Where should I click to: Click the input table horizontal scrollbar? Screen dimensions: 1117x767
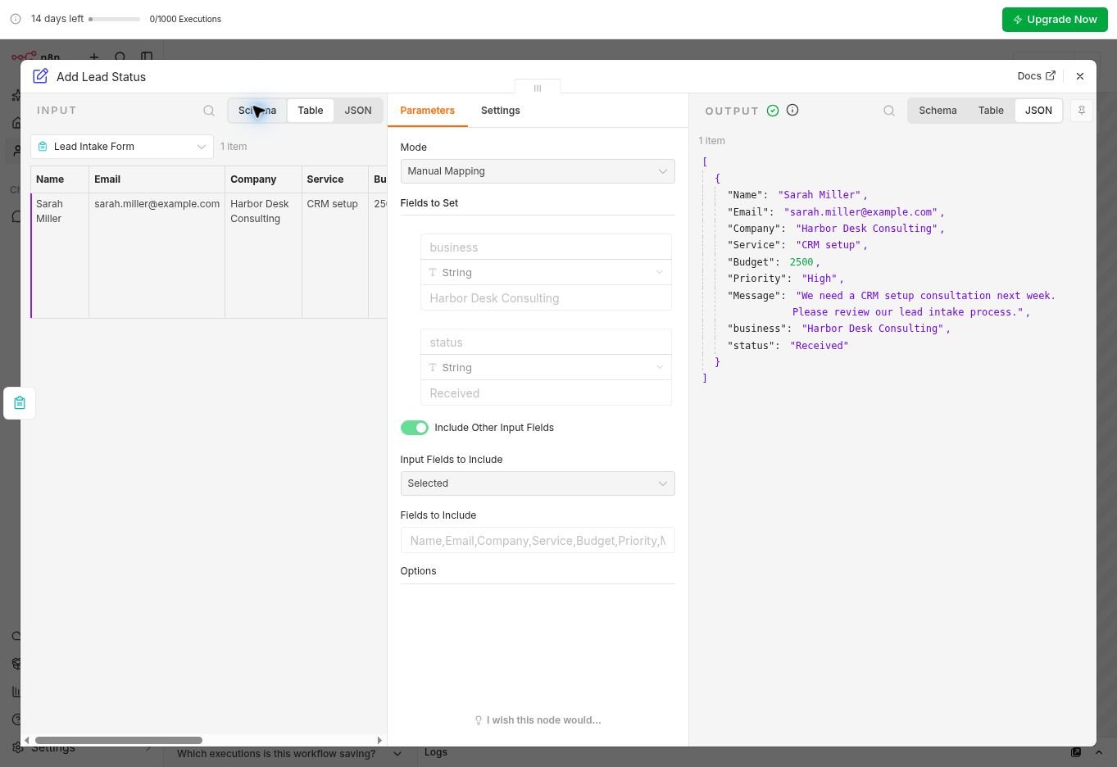119,740
